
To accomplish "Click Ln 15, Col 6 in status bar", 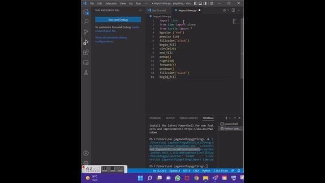I will tap(159, 171).
